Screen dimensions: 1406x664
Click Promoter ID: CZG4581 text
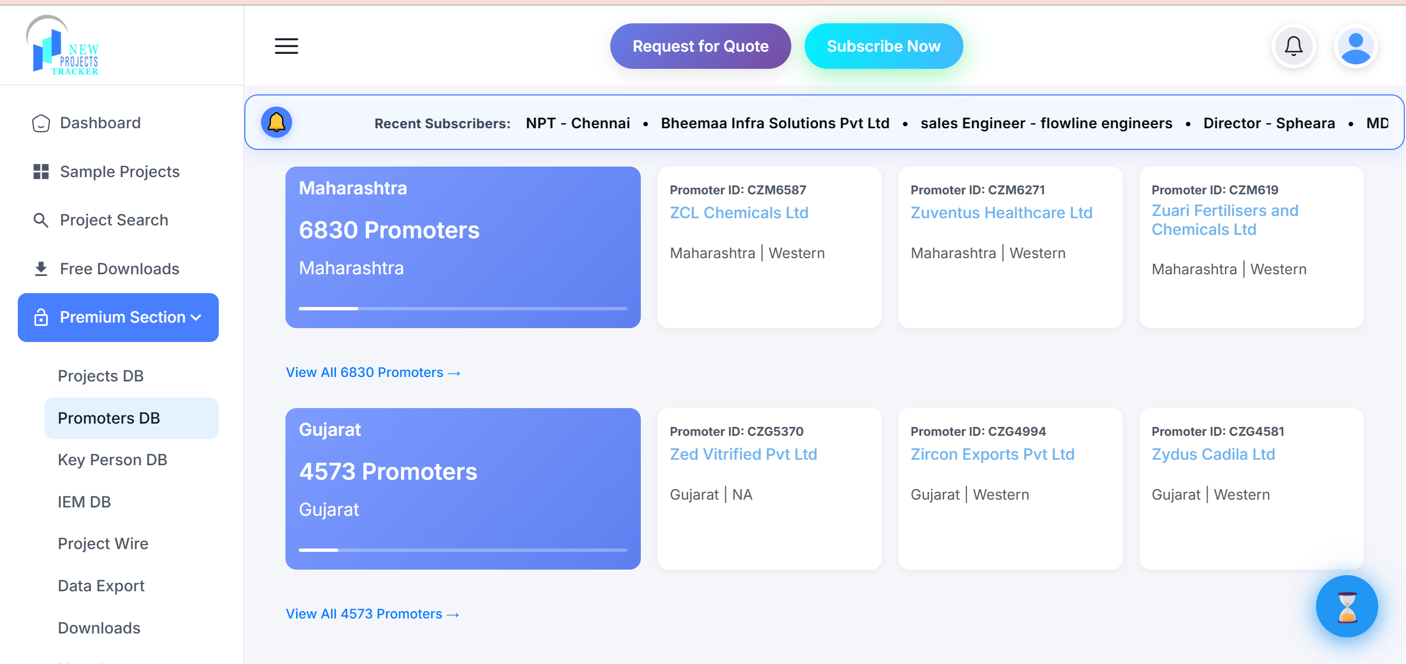1217,431
